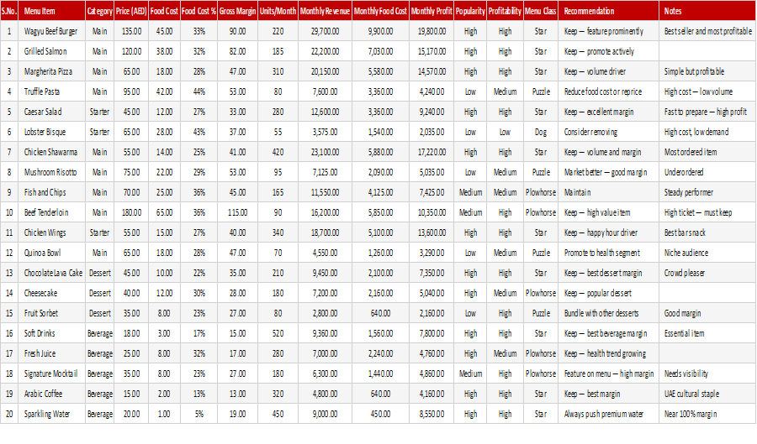Click the 'Truffle Pasta' cell
The height and width of the screenshot is (444, 757).
pos(51,91)
